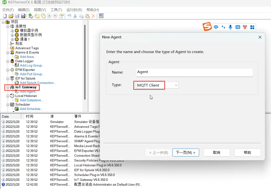Open the 帮助(H) menu

[93, 10]
